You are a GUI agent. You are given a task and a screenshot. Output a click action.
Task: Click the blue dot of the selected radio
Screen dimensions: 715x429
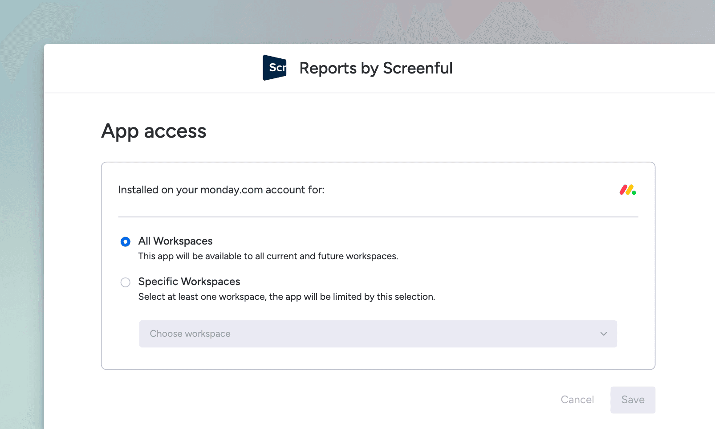pos(126,241)
